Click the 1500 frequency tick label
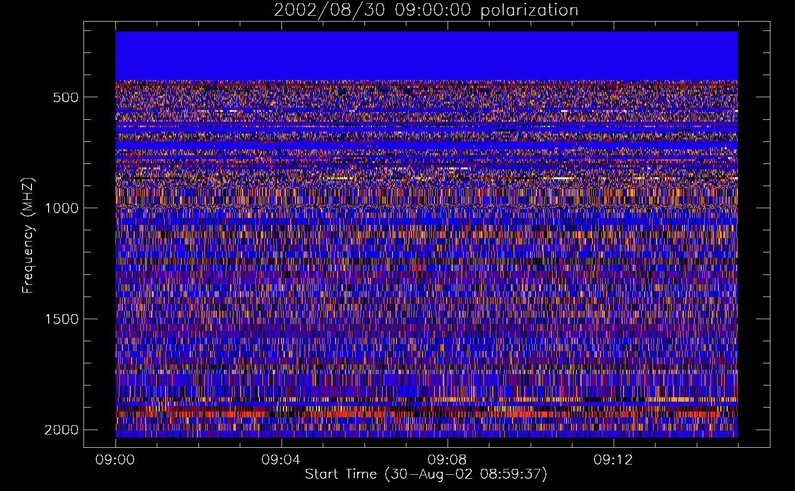 point(61,319)
